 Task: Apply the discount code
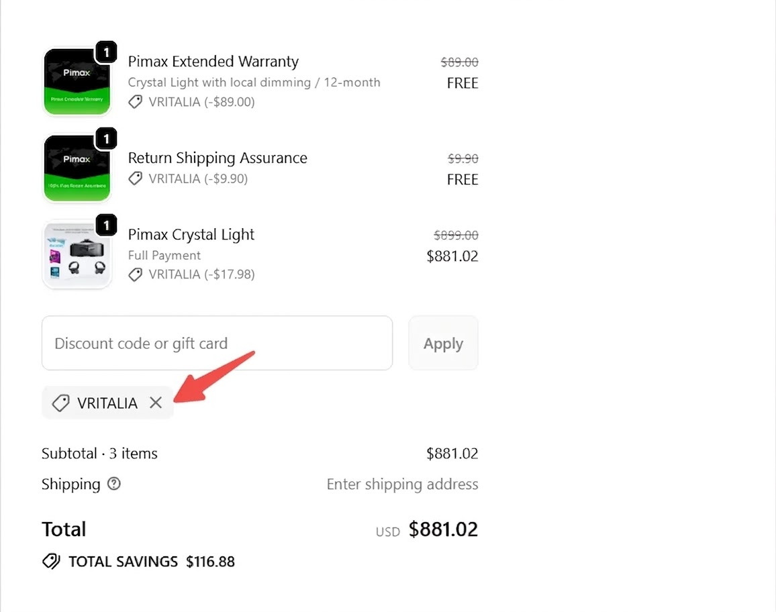[443, 344]
